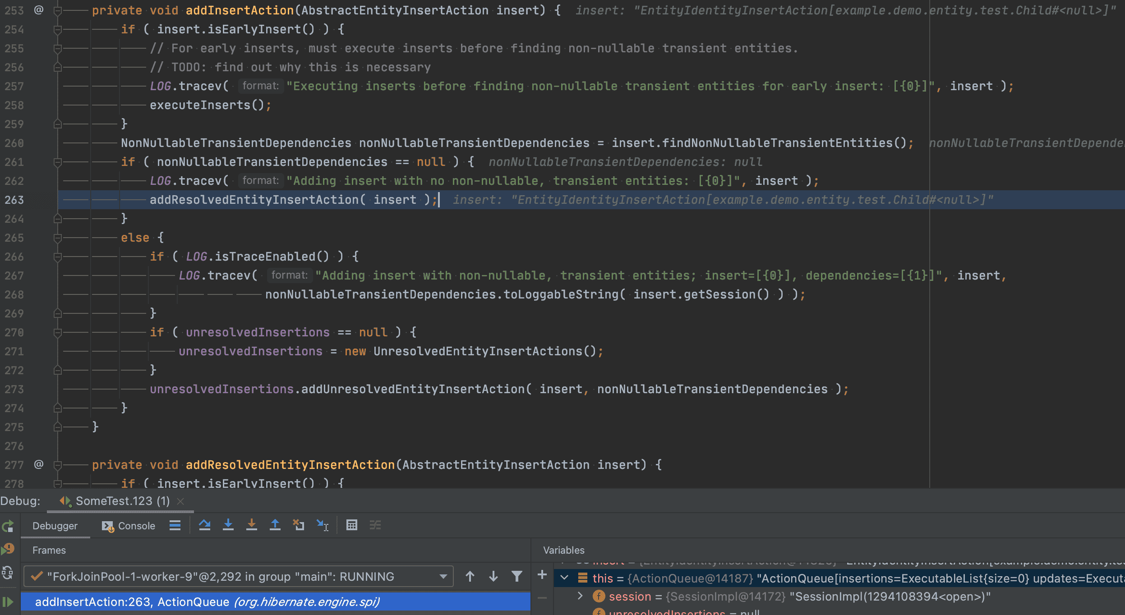Open the thread selector dropdown for ForkJoinPool-1-worker-9
The image size is (1125, 615).
pos(239,577)
